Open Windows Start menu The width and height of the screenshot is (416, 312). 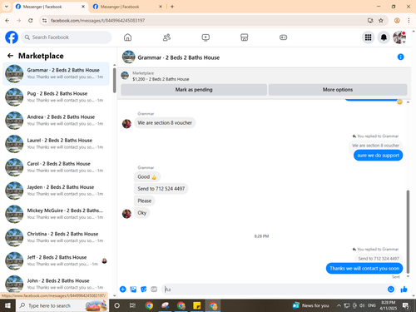[x=7, y=305]
